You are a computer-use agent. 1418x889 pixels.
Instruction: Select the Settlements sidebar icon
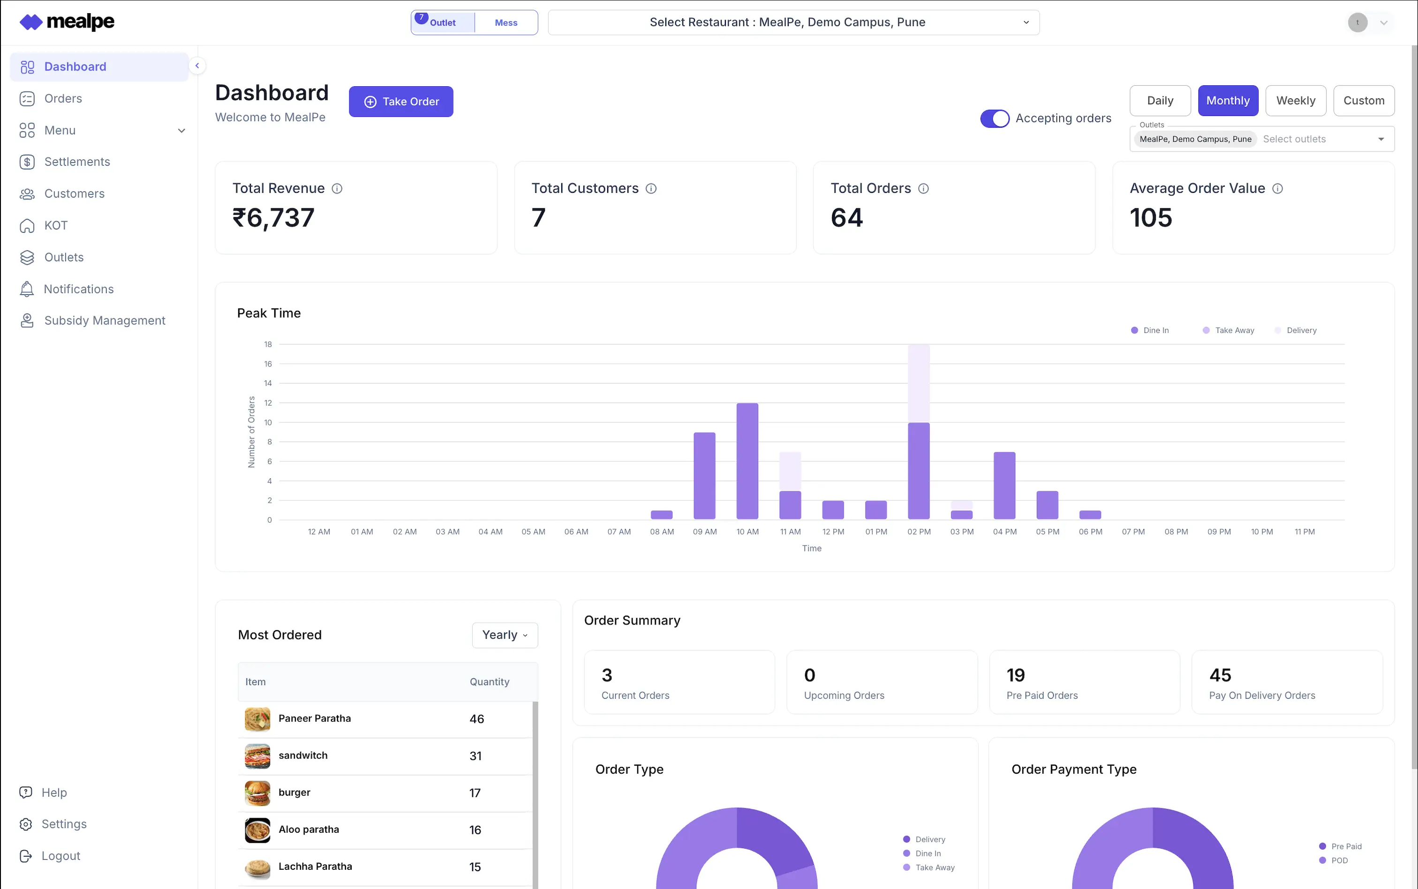click(27, 162)
